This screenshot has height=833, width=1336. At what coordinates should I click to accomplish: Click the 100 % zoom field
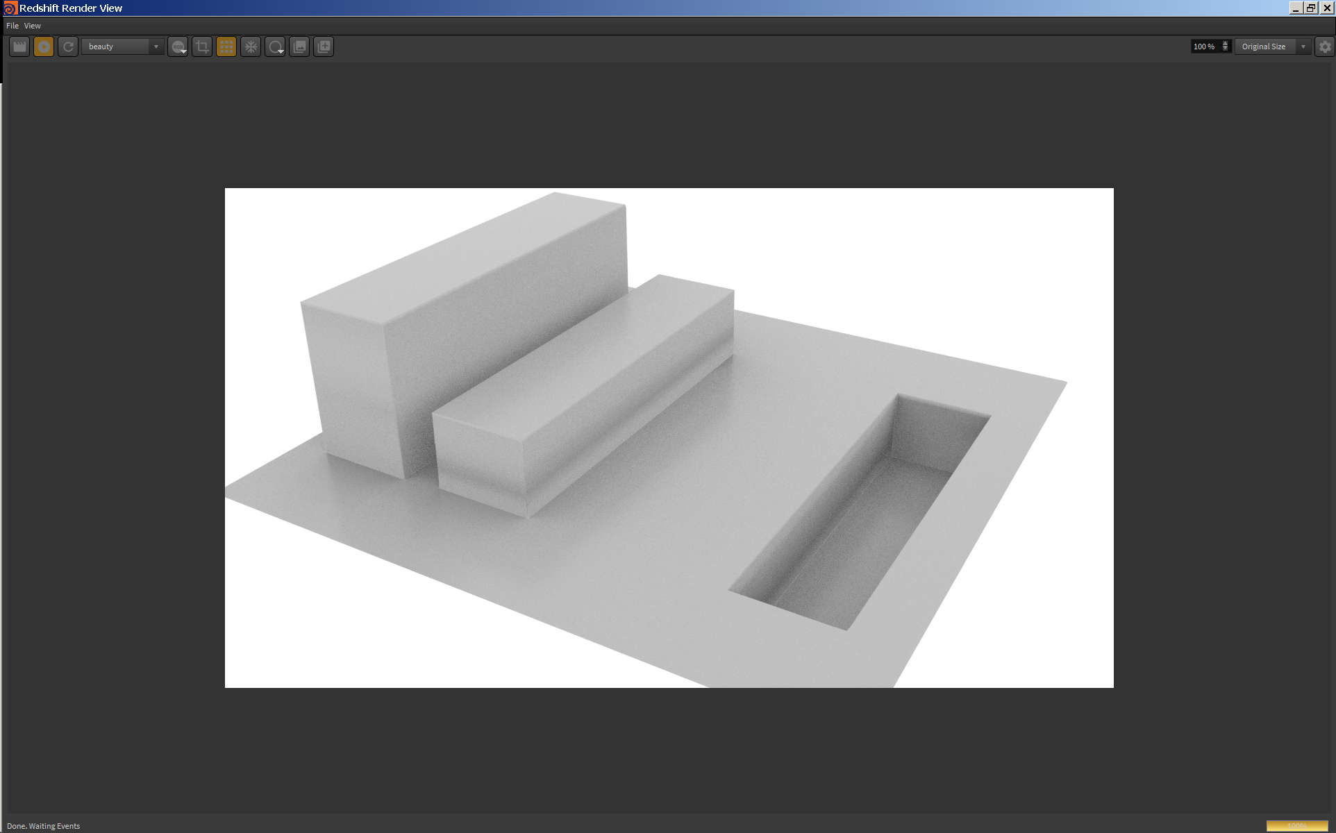tap(1205, 47)
